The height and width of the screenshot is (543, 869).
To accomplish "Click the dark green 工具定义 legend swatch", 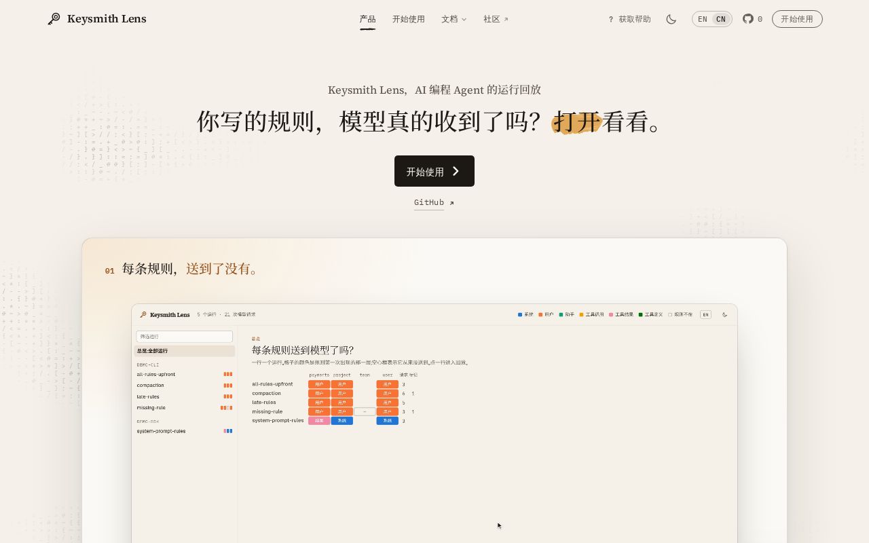I will click(641, 315).
